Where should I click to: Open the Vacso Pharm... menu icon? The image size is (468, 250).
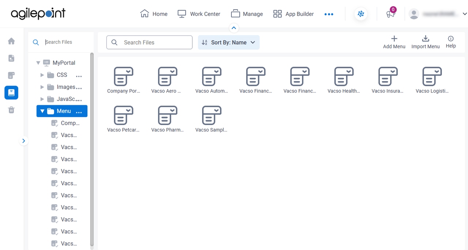[x=167, y=115]
